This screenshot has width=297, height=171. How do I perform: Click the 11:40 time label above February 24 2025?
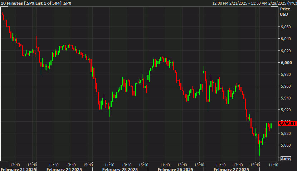(x=54, y=165)
